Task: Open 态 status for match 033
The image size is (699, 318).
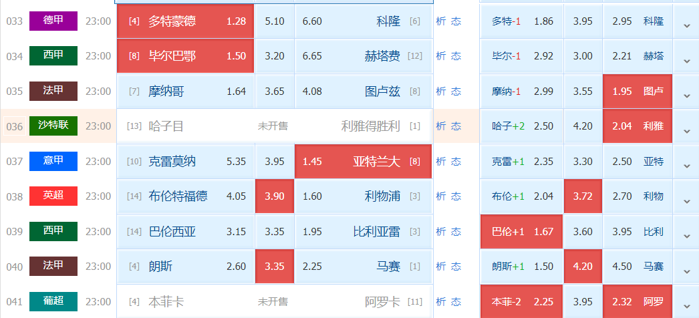Action: tap(456, 21)
